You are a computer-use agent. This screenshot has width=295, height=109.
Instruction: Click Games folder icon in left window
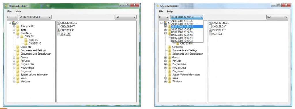18,57
